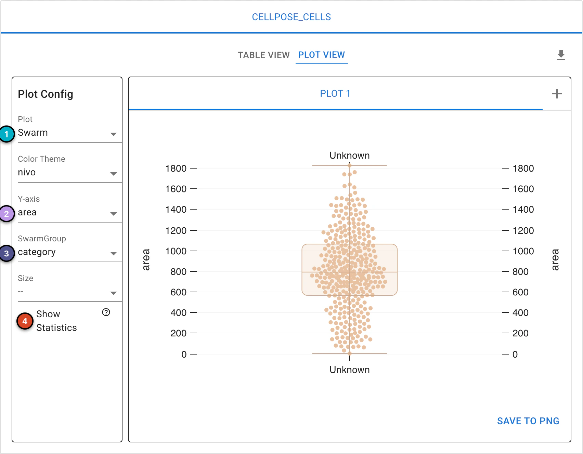Switch to Table View
Screen dimensions: 583x454
pos(264,55)
